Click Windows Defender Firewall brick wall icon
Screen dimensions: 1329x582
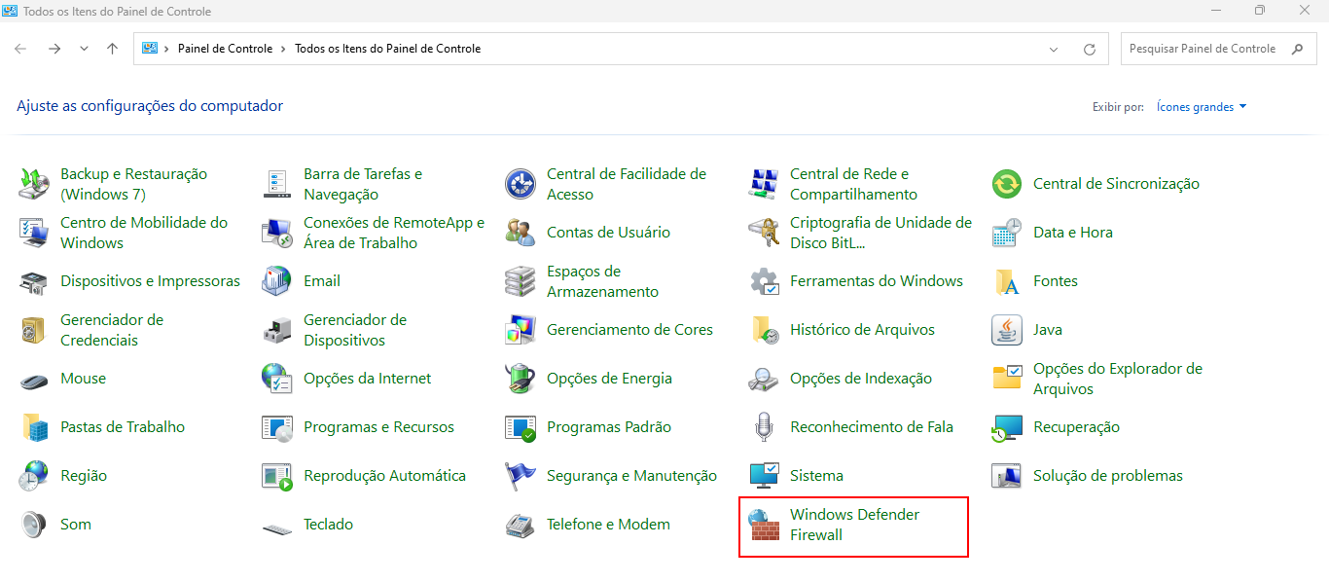pos(764,525)
